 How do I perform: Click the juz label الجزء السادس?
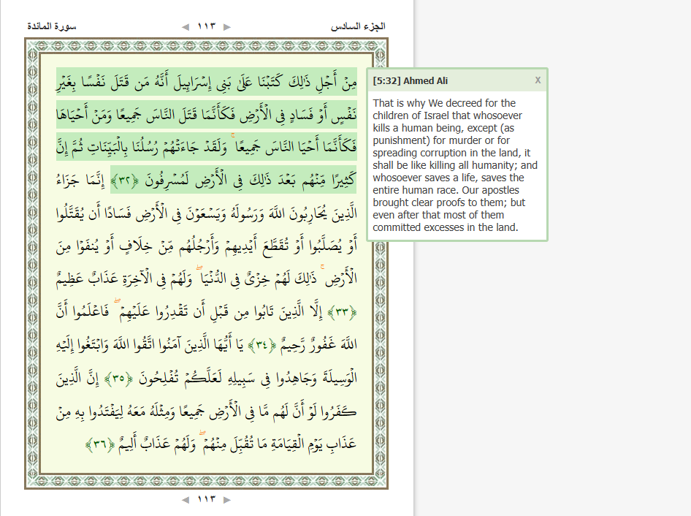(x=358, y=27)
